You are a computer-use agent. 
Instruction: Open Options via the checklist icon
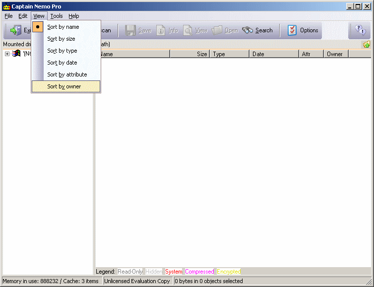coord(293,30)
